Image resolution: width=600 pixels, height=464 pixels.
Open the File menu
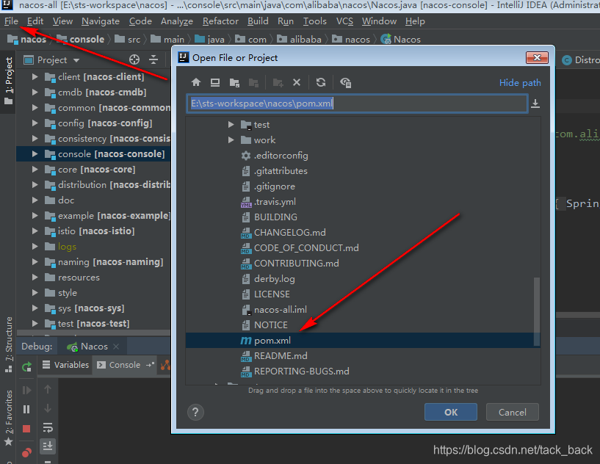[x=11, y=21]
